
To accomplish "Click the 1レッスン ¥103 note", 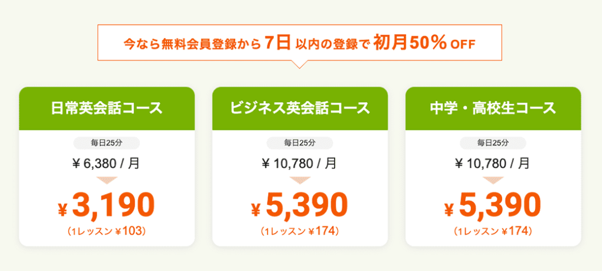I will [x=106, y=231].
